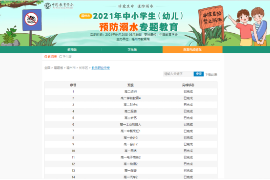Select the 高一网络 class cell

coord(130,151)
